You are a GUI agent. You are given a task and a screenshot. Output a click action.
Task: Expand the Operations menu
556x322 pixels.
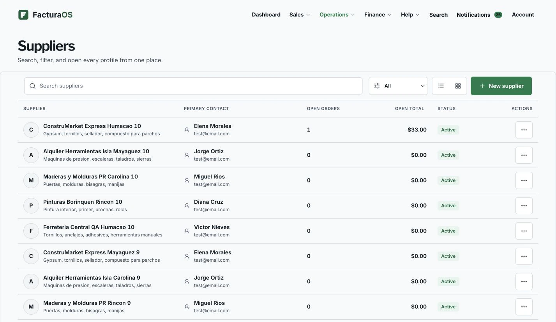337,15
